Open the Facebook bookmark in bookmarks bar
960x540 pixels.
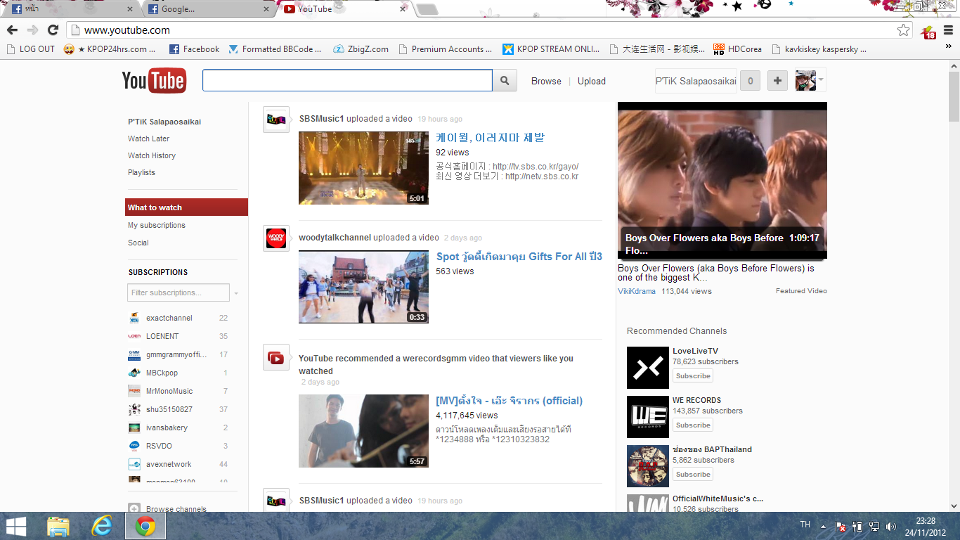point(194,49)
